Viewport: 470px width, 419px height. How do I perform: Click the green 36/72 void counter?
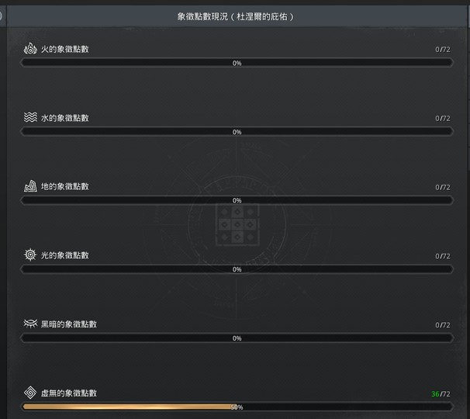tap(441, 394)
